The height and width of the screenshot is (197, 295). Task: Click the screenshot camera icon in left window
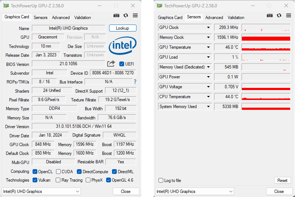(x=116, y=15)
